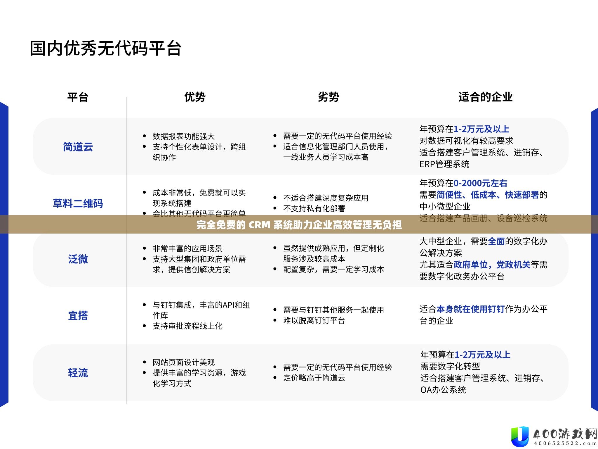This screenshot has width=598, height=449.
Task: Click the highlighted text '政府单位，党政机关'
Action: tap(492, 265)
